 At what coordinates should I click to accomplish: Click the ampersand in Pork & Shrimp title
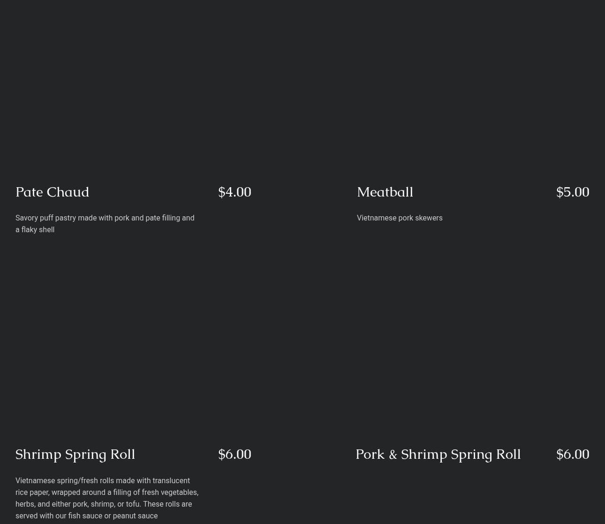click(x=393, y=454)
